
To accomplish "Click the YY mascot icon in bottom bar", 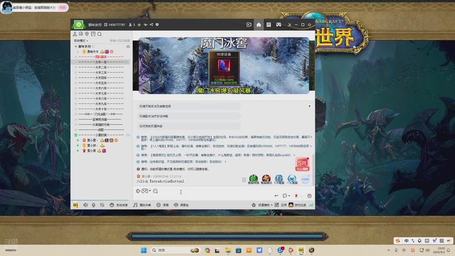I will [x=76, y=205].
